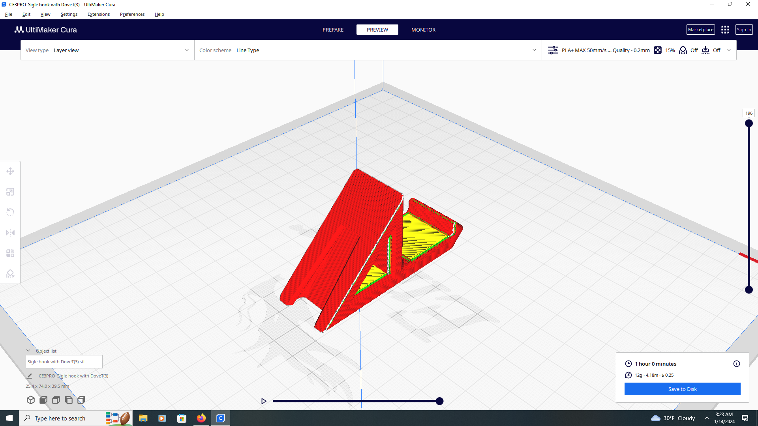758x426 pixels.
Task: Switch to the MONITOR stage
Action: pyautogui.click(x=424, y=30)
